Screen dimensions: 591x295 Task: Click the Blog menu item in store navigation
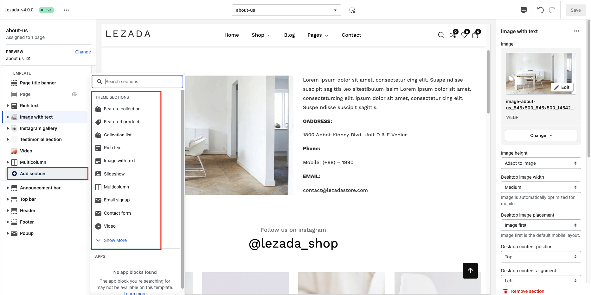289,35
